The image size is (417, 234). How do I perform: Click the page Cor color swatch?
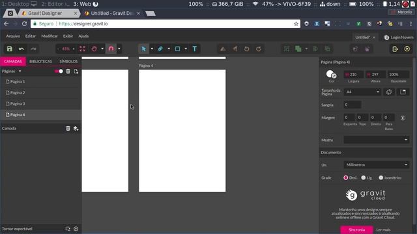(332, 74)
